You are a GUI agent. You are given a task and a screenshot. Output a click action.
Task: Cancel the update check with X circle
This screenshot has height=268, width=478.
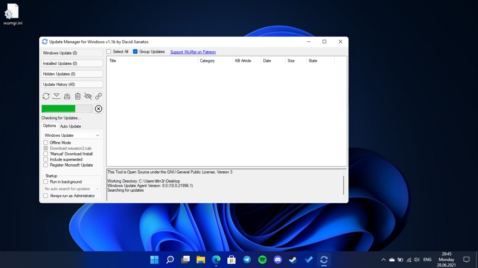point(98,108)
